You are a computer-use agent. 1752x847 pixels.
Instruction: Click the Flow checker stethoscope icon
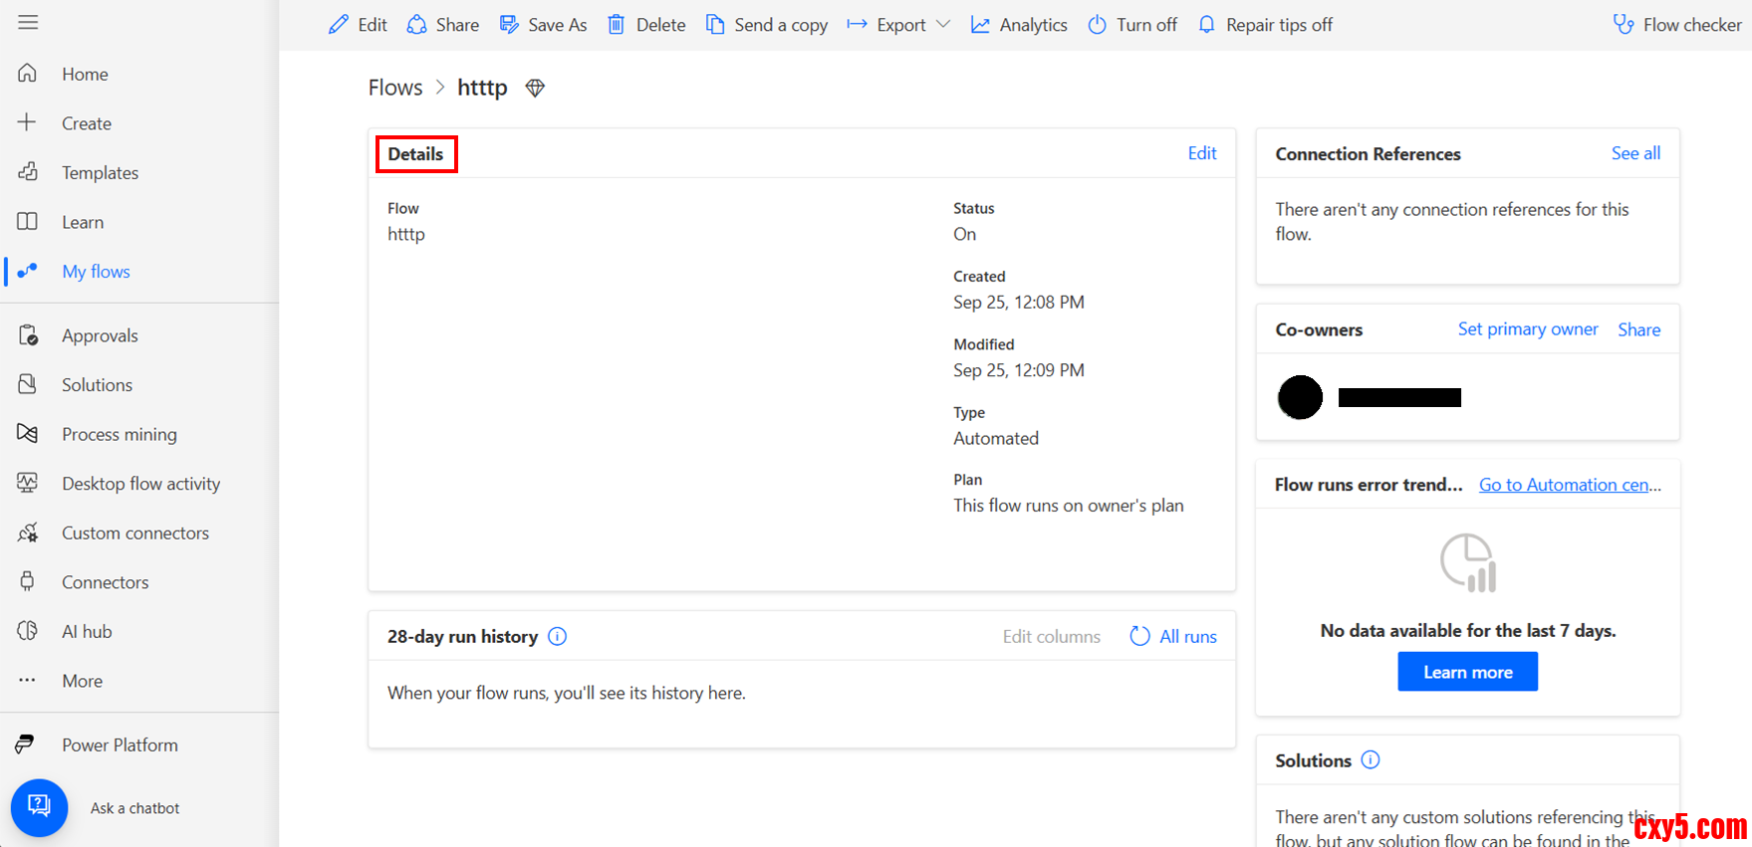tap(1624, 24)
